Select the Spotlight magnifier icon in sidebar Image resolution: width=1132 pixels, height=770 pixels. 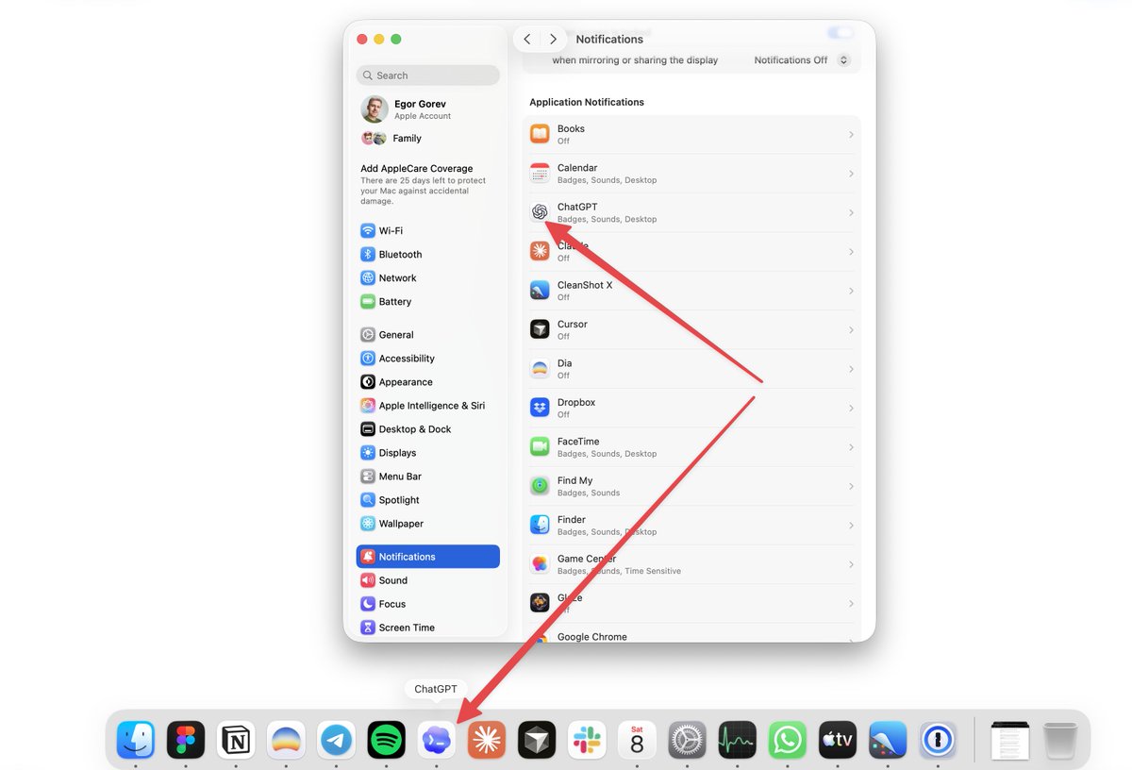368,499
